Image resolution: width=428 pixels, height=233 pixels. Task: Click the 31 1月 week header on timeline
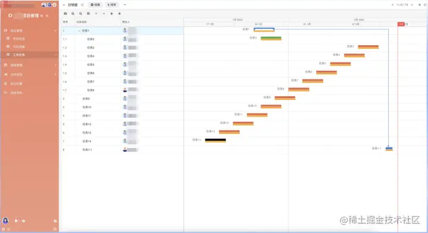pos(307,24)
